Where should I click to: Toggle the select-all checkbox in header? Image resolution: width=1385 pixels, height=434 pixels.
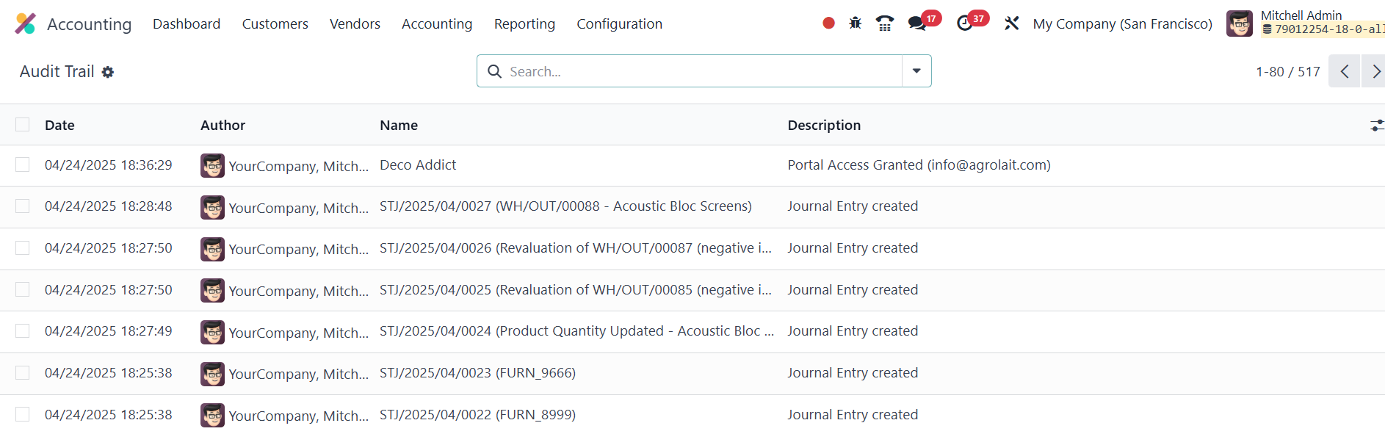[x=23, y=125]
